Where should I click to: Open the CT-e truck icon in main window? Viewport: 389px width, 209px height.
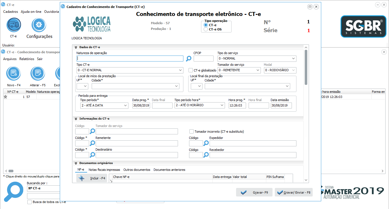(14, 25)
